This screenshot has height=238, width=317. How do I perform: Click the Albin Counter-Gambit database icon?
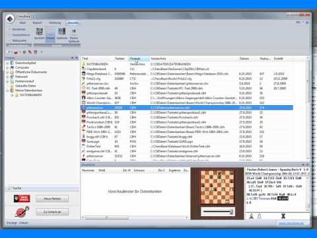84,98
